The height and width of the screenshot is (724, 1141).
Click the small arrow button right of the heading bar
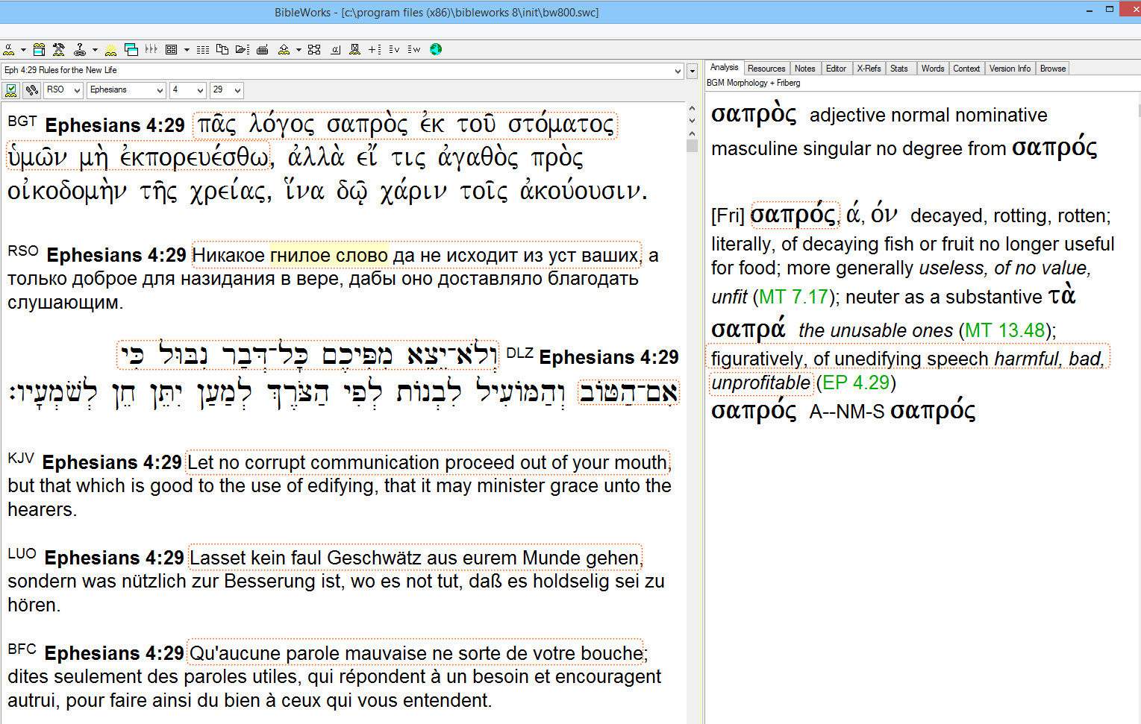(x=693, y=71)
